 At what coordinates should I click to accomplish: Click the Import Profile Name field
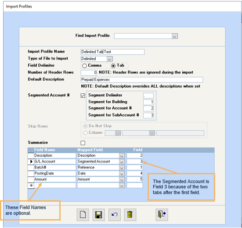pos(112,52)
